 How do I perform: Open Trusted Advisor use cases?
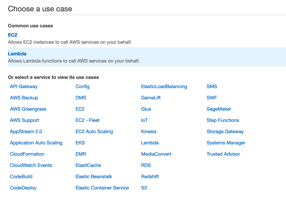(x=223, y=154)
